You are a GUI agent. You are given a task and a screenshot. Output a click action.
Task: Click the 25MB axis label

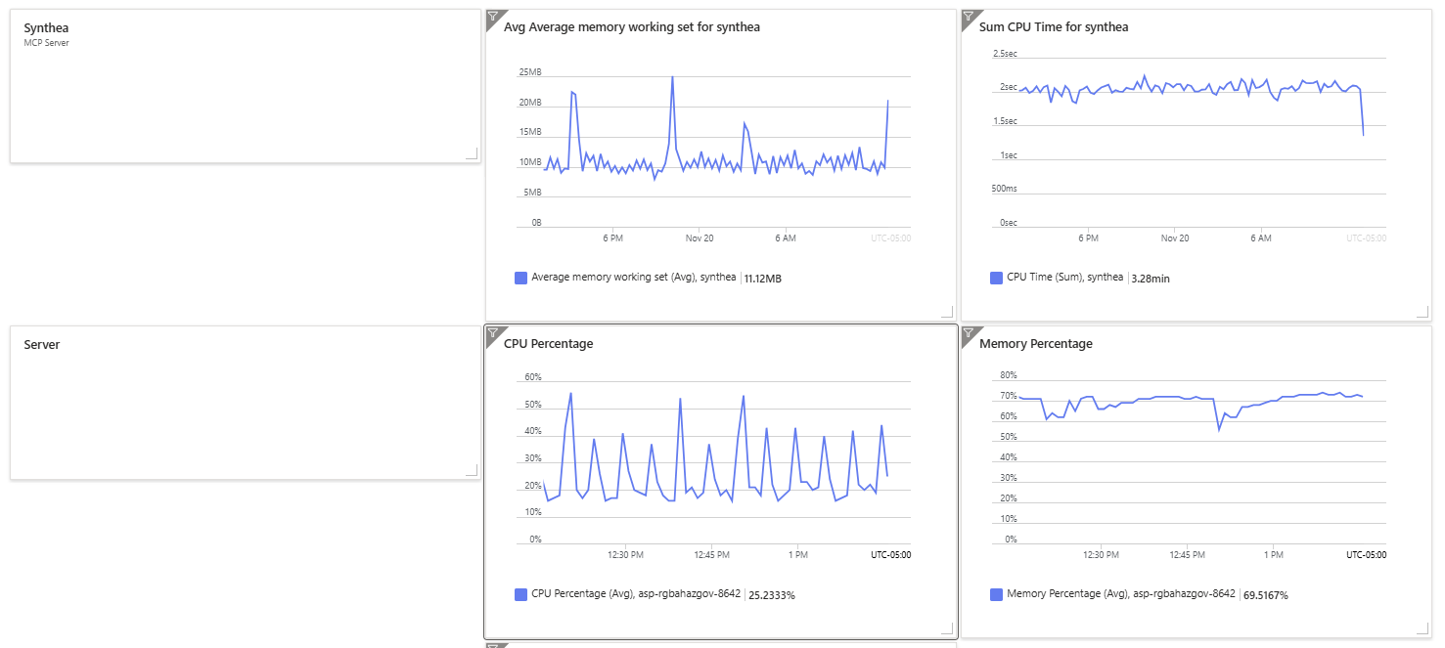tap(530, 72)
